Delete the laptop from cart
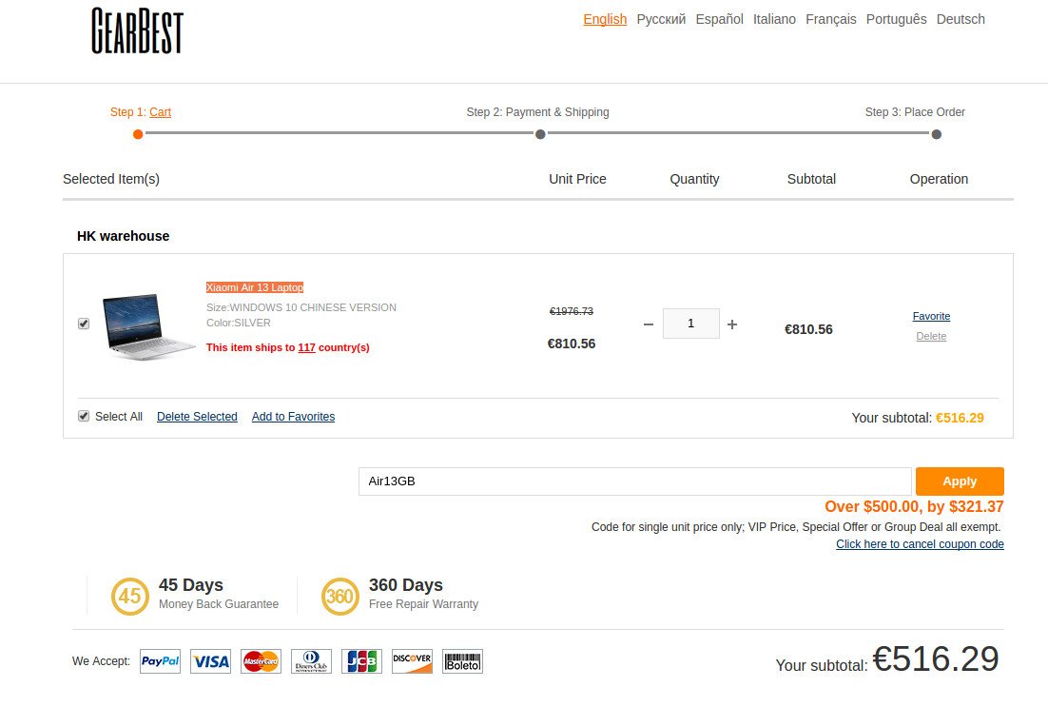Viewport: 1048px width, 707px height. (x=931, y=336)
